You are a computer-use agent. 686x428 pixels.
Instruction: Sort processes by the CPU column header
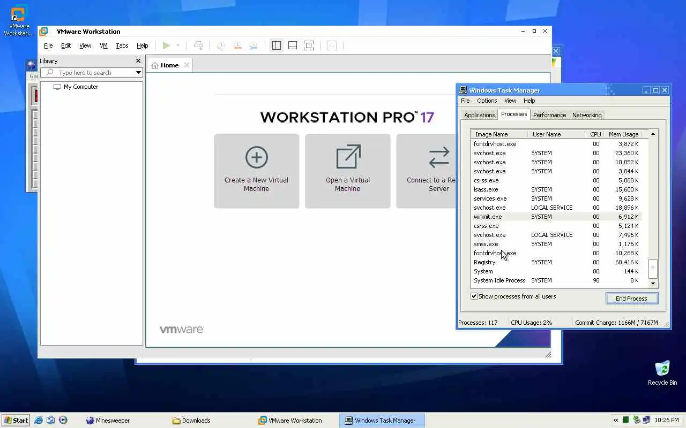pyautogui.click(x=594, y=134)
